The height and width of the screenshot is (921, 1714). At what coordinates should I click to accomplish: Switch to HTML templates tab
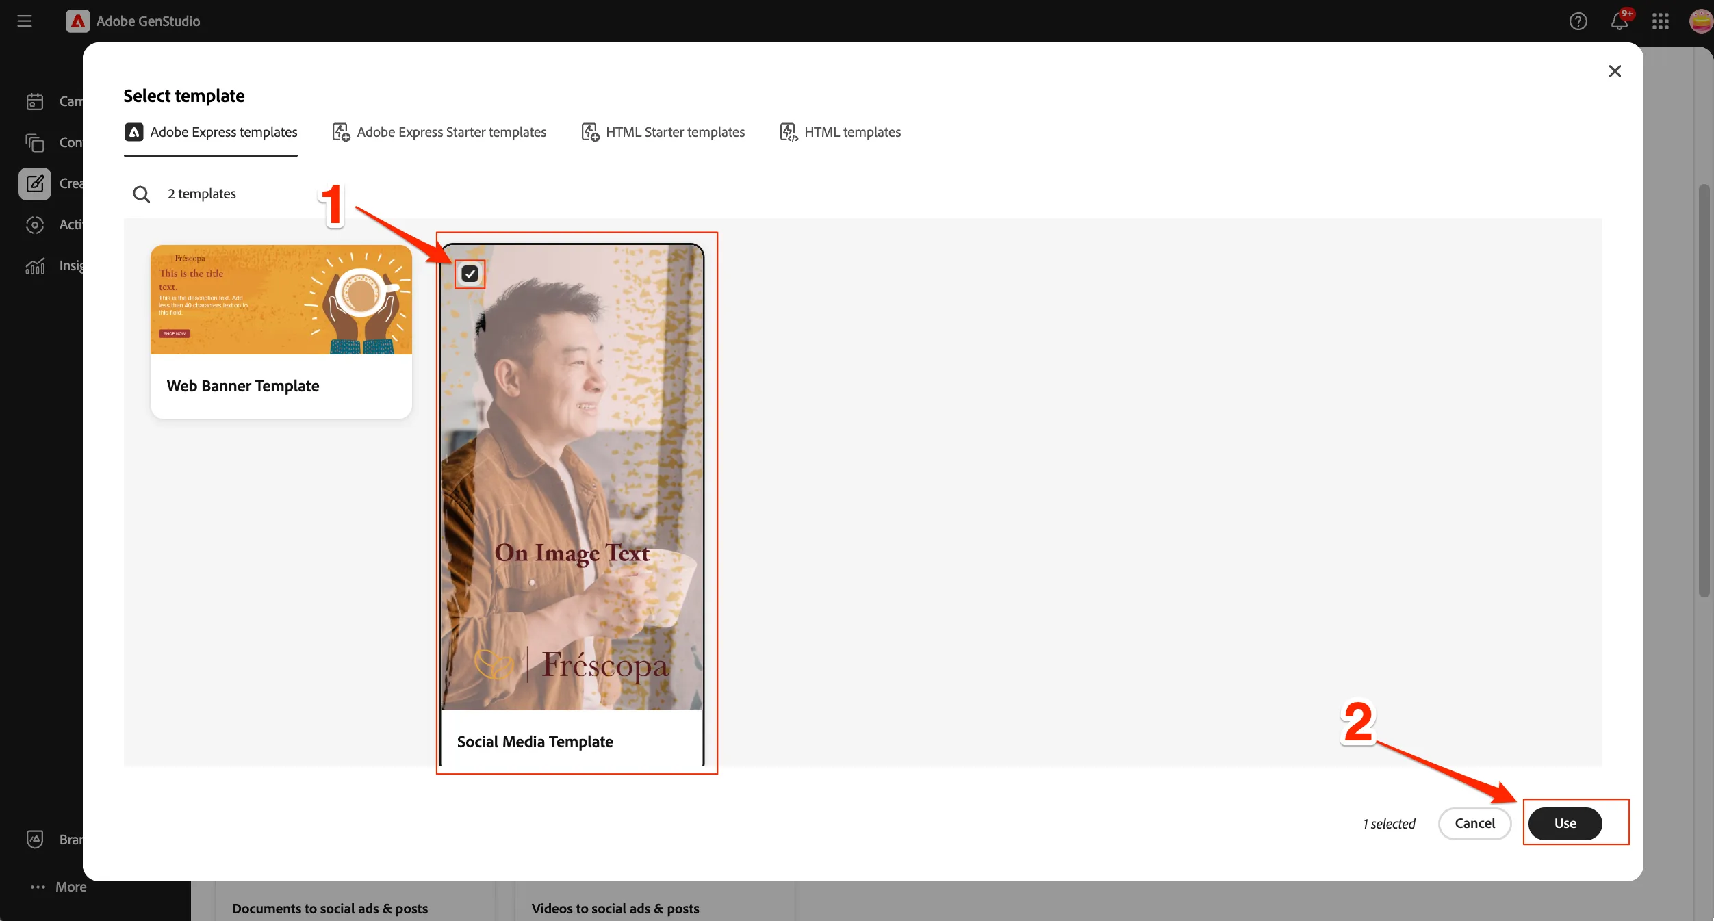coord(841,132)
